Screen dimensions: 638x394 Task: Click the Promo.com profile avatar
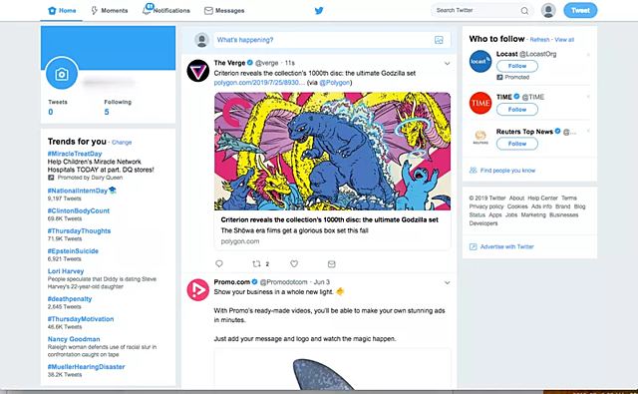(197, 290)
